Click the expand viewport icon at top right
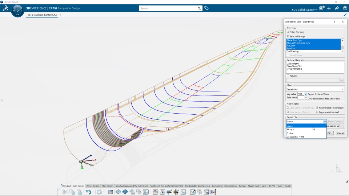The width and height of the screenshot is (349, 196). point(345,15)
